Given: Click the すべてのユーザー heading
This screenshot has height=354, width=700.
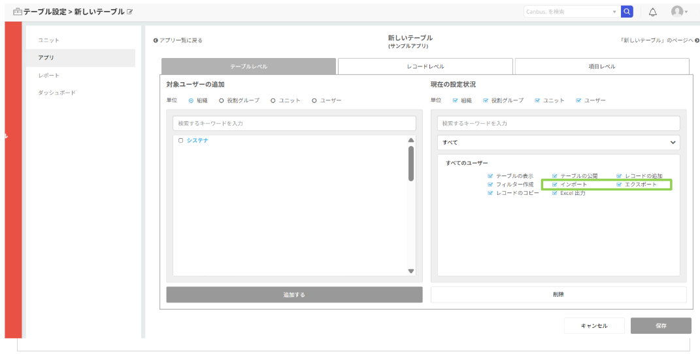Looking at the screenshot, I should click(x=467, y=164).
